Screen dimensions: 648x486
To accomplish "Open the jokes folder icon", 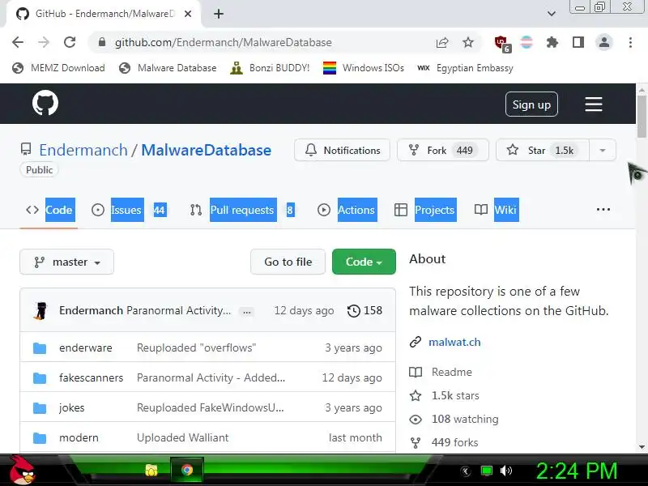I will (x=40, y=408).
